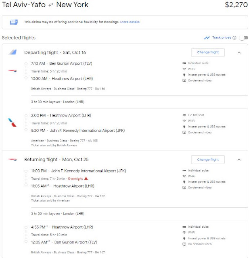Click the $2,270 total price
This screenshot has width=251, height=258.
coord(236,4)
